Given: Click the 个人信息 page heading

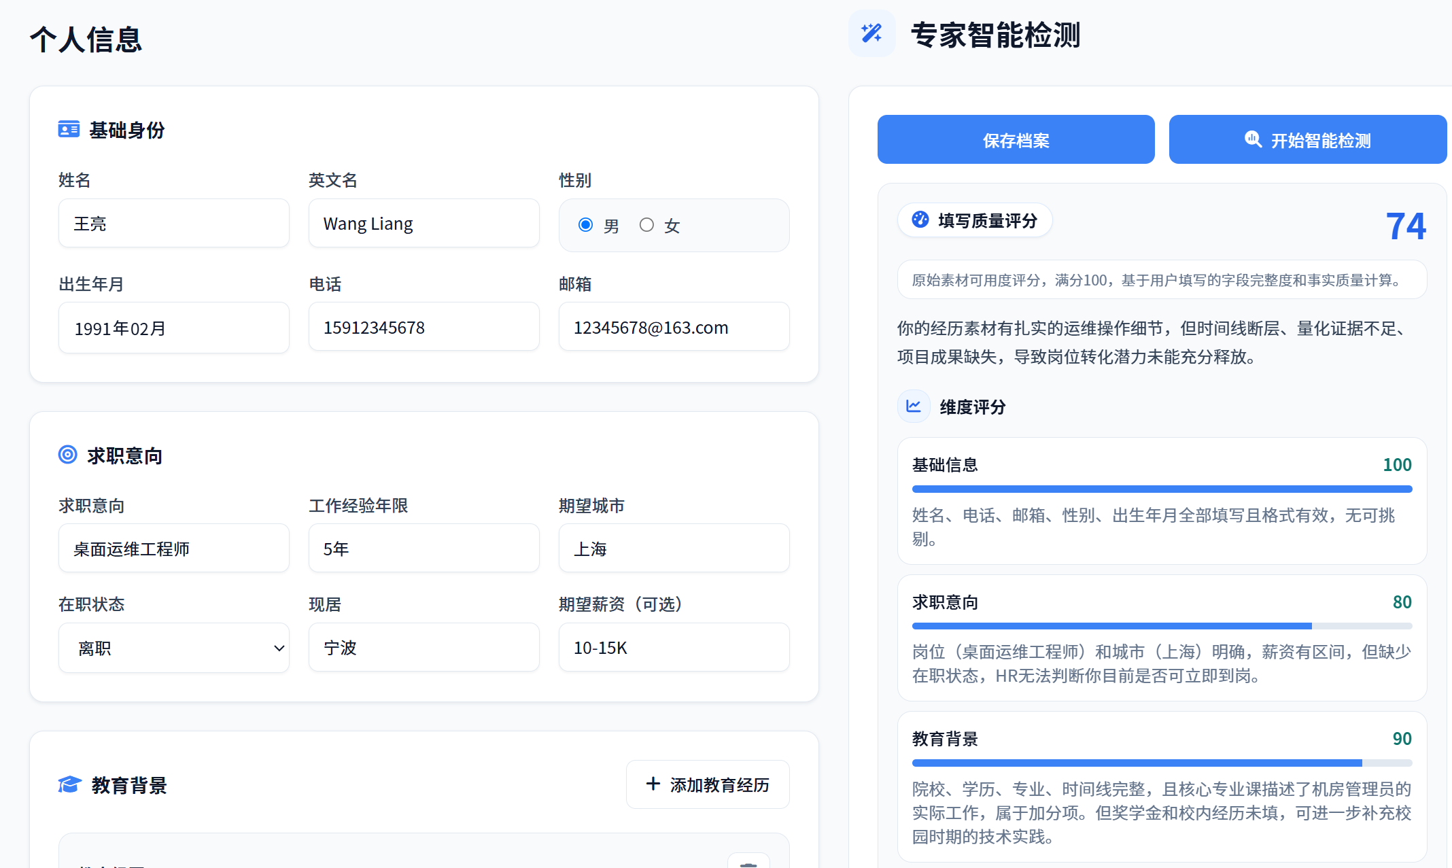Looking at the screenshot, I should click(86, 39).
